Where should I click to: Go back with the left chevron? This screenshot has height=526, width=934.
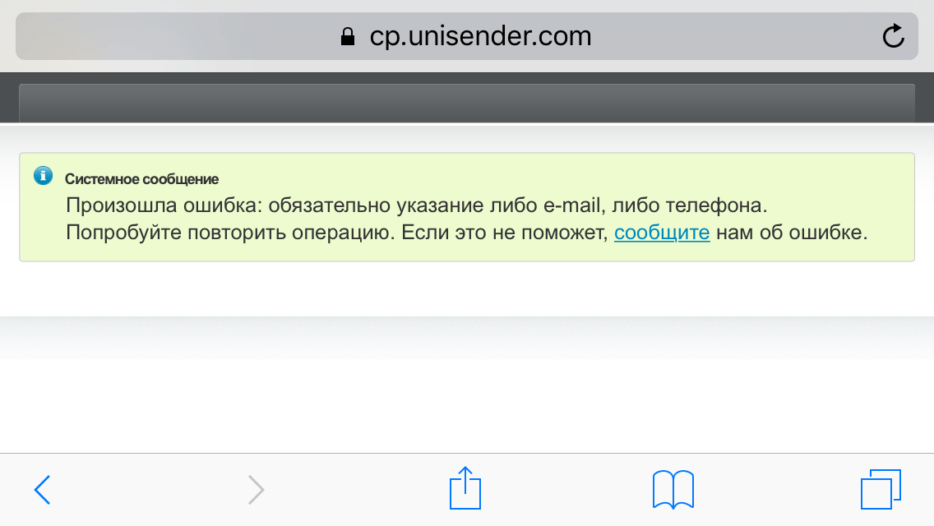coord(42,490)
